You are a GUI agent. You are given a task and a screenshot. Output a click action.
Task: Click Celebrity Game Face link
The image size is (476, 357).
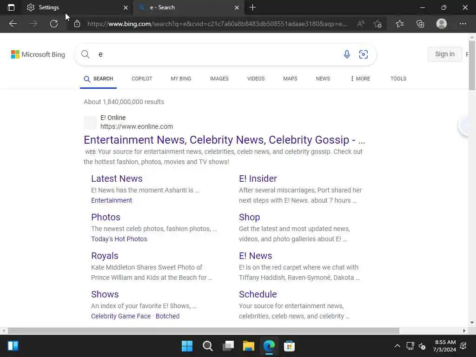pos(121,316)
